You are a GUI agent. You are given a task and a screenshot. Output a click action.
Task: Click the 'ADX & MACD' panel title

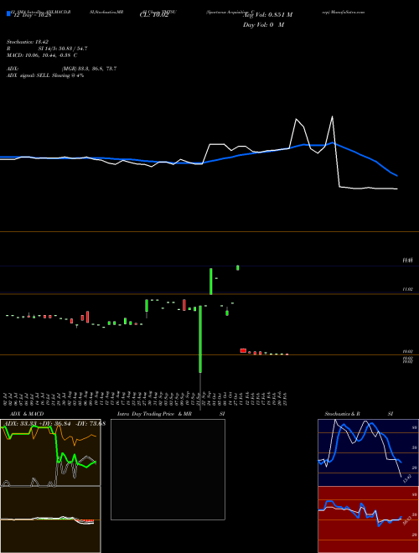pyautogui.click(x=27, y=414)
